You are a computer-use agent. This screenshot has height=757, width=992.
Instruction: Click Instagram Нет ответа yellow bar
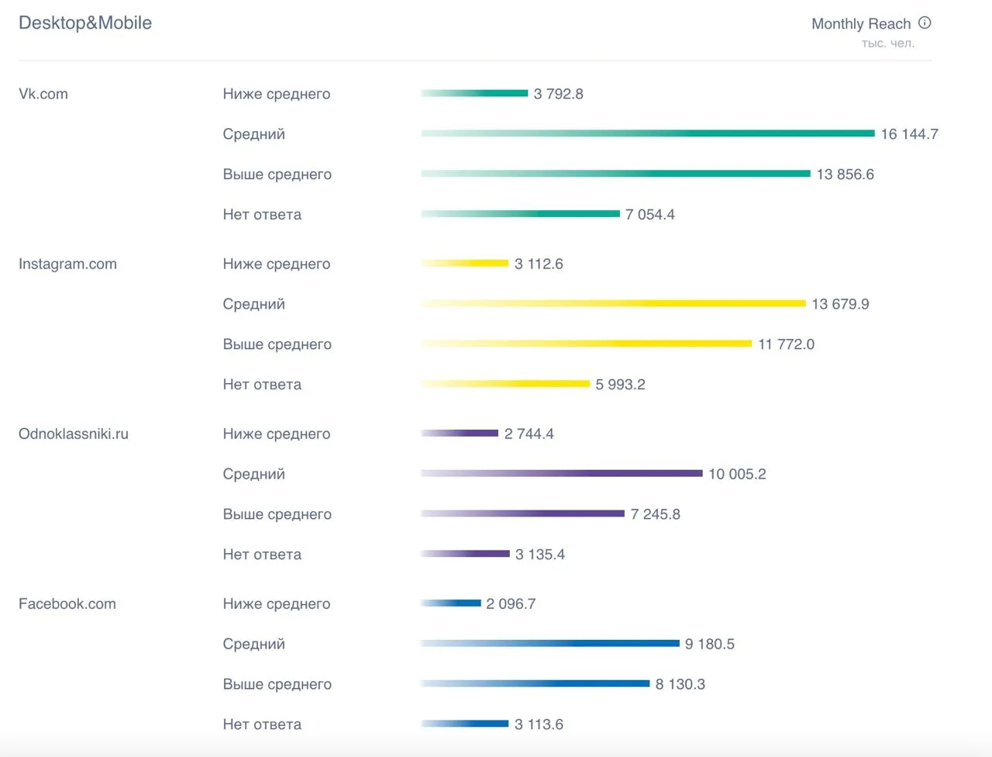(505, 384)
